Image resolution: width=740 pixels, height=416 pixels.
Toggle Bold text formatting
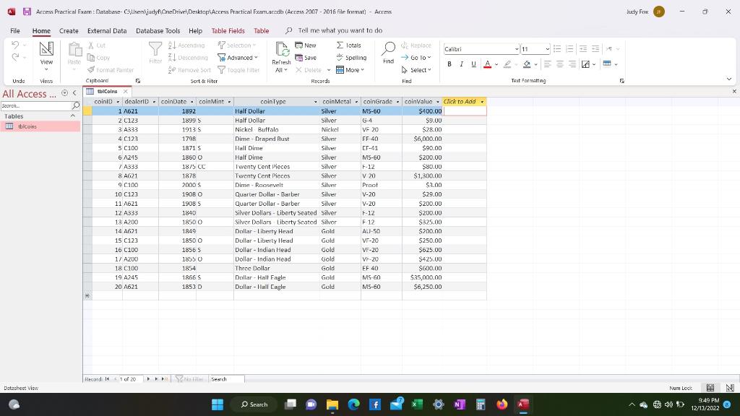click(x=449, y=64)
